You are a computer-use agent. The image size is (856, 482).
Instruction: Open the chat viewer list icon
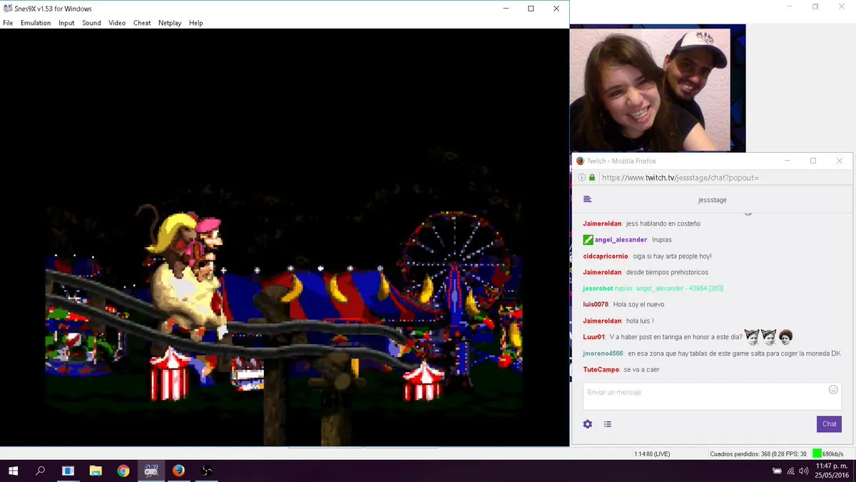pos(608,424)
